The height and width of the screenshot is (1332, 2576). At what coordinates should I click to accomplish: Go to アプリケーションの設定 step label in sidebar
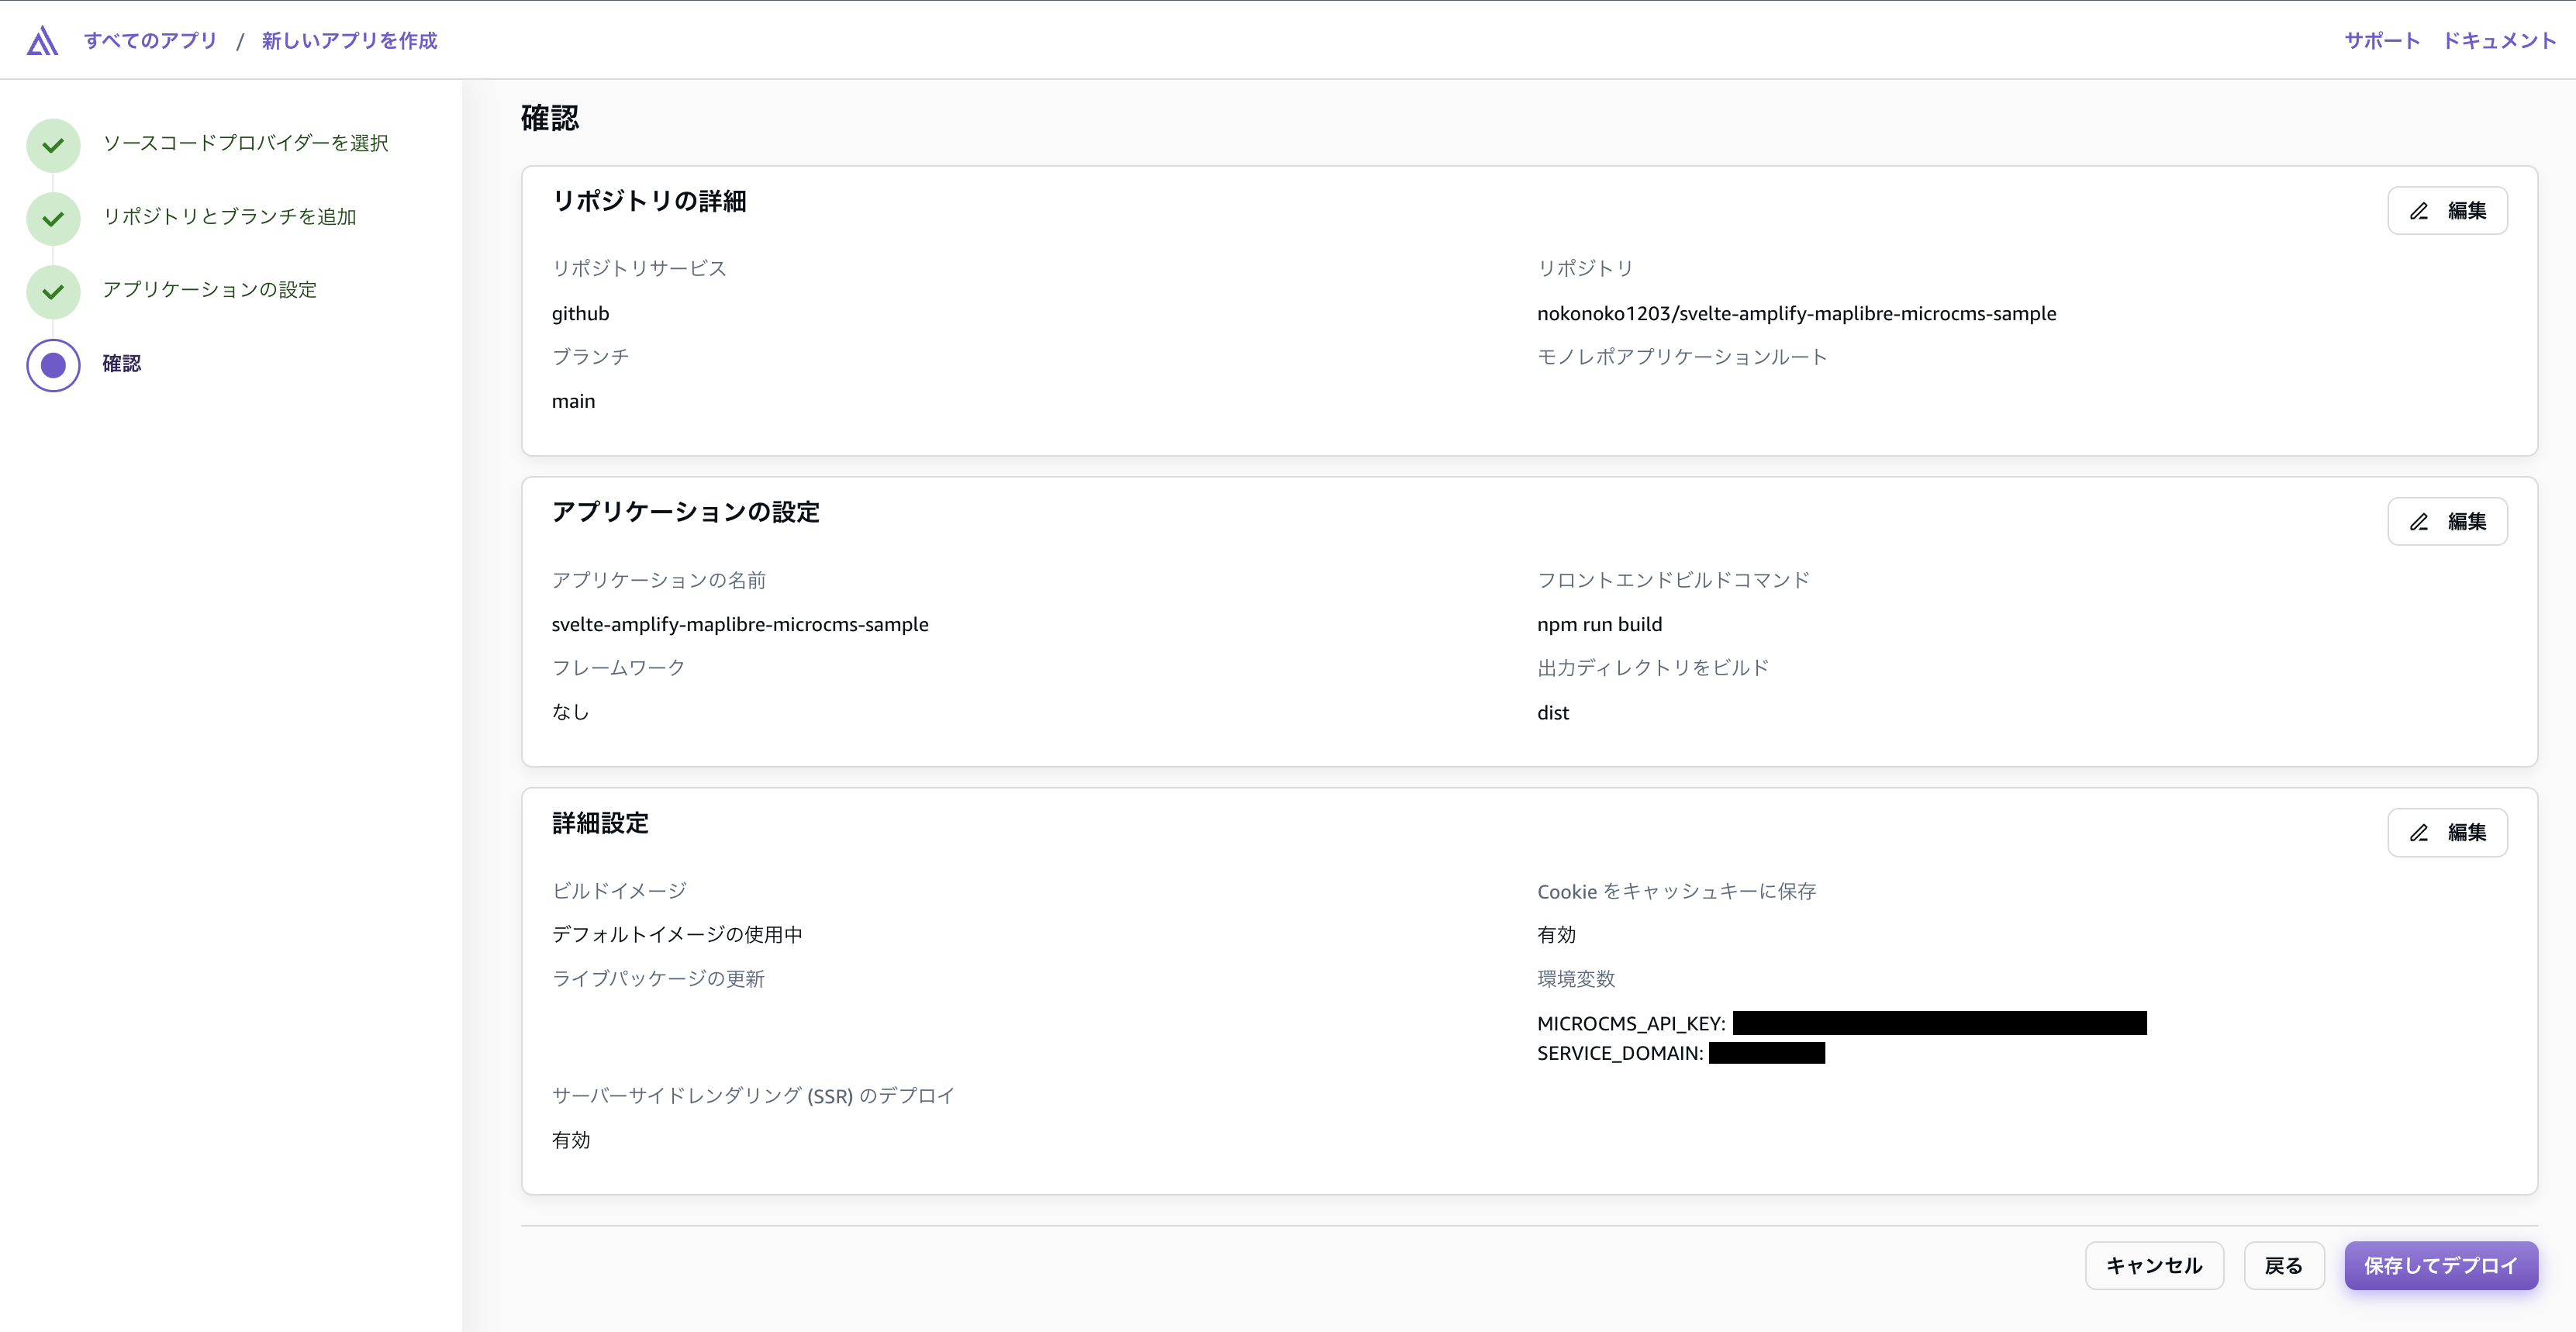209,289
